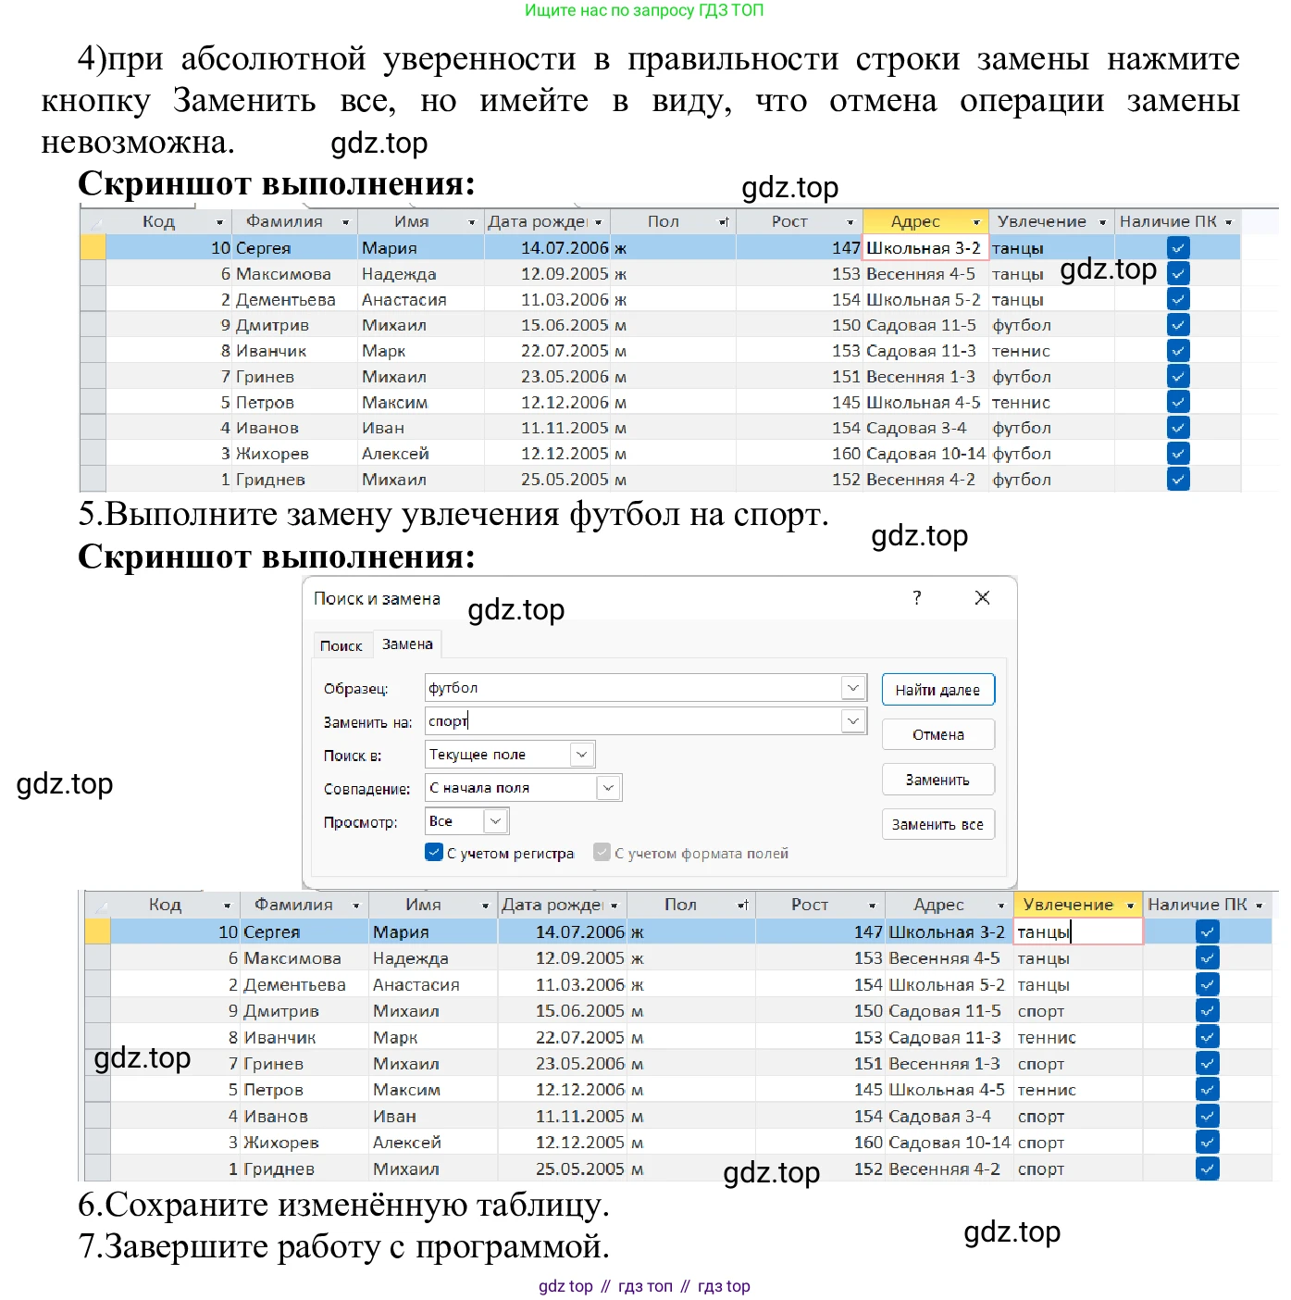Expand the Заменить на combo dropdown arrow
The image size is (1291, 1300).
853,721
